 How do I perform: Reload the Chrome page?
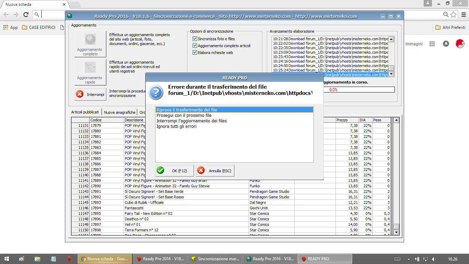tap(26, 14)
